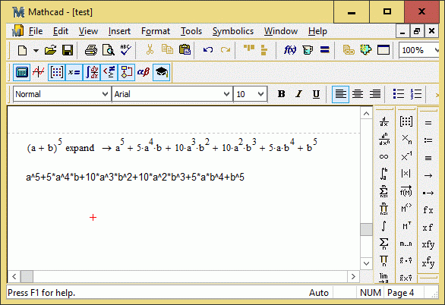Click the Open file folder icon
Image resolution: width=445 pixels, height=305 pixels.
[50, 51]
